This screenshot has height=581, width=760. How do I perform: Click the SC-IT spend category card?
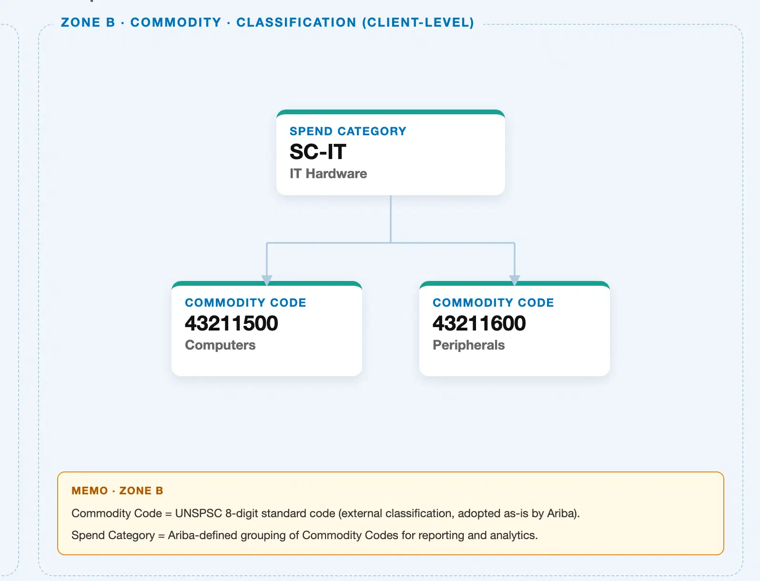(390, 152)
